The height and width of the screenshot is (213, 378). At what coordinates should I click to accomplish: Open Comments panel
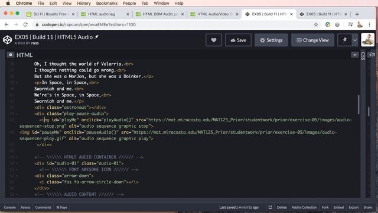click(x=43, y=207)
